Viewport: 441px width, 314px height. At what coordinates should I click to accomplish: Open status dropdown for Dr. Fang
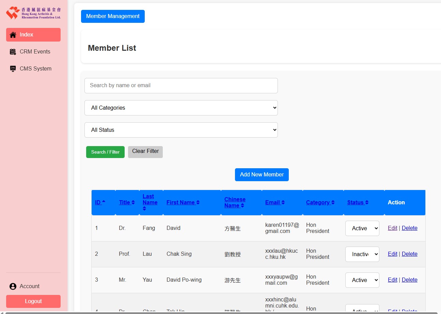point(362,228)
